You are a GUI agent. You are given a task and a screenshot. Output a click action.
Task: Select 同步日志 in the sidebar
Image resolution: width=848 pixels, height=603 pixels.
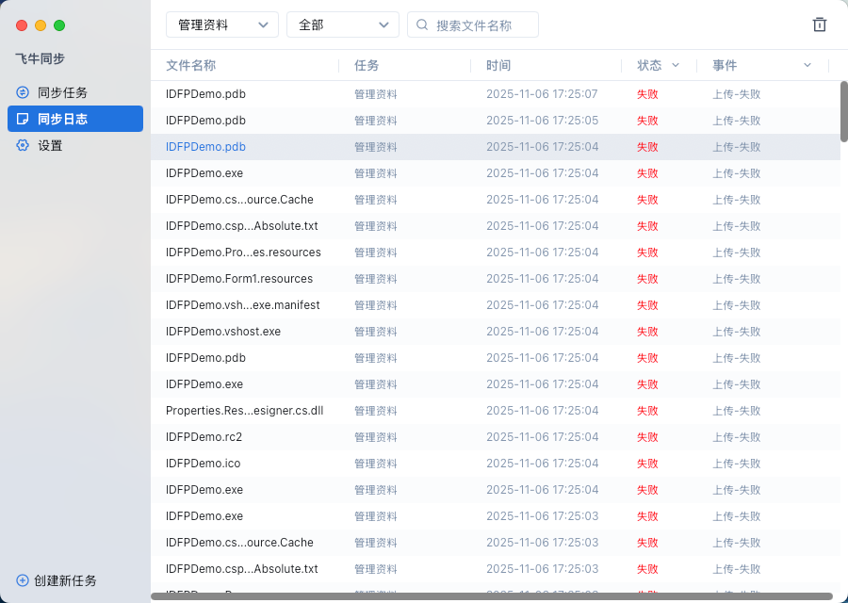(75, 119)
